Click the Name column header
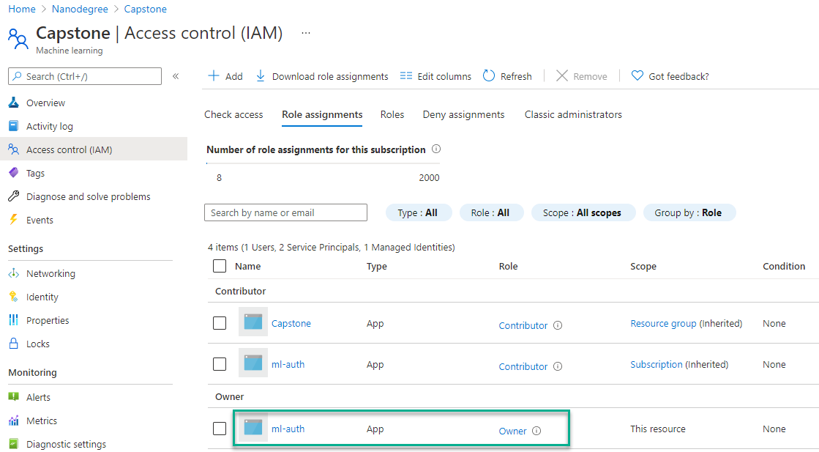The width and height of the screenshot is (819, 452). click(x=247, y=266)
